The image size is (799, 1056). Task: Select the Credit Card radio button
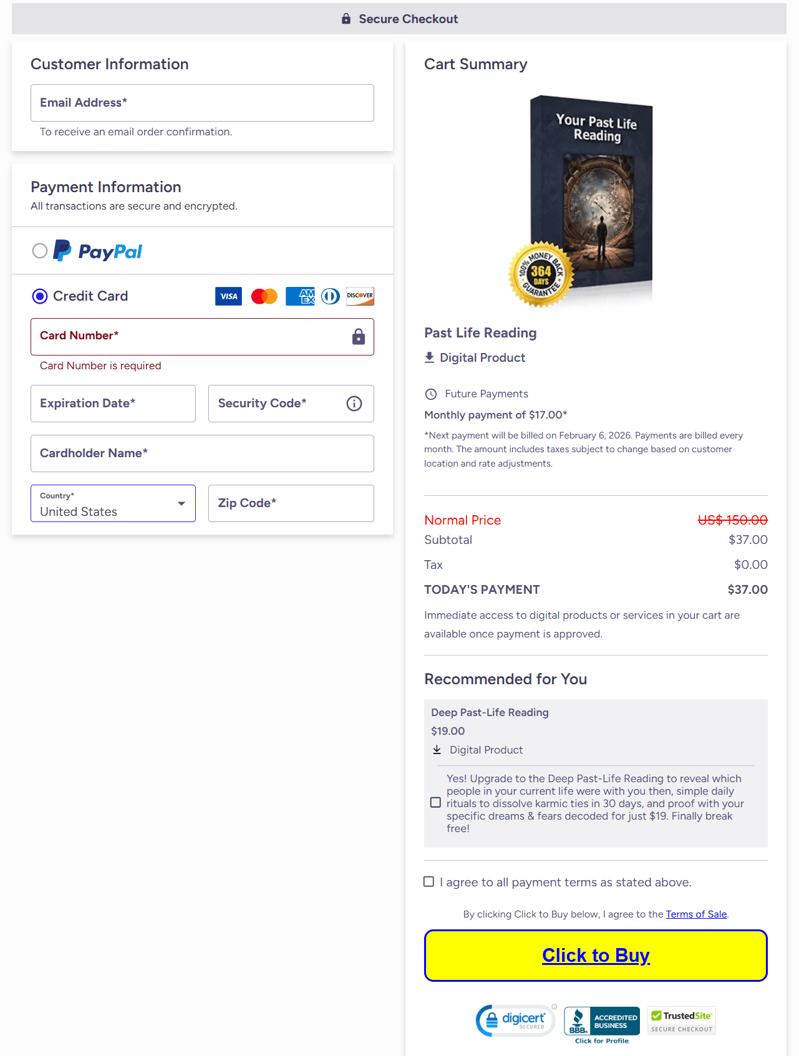40,296
